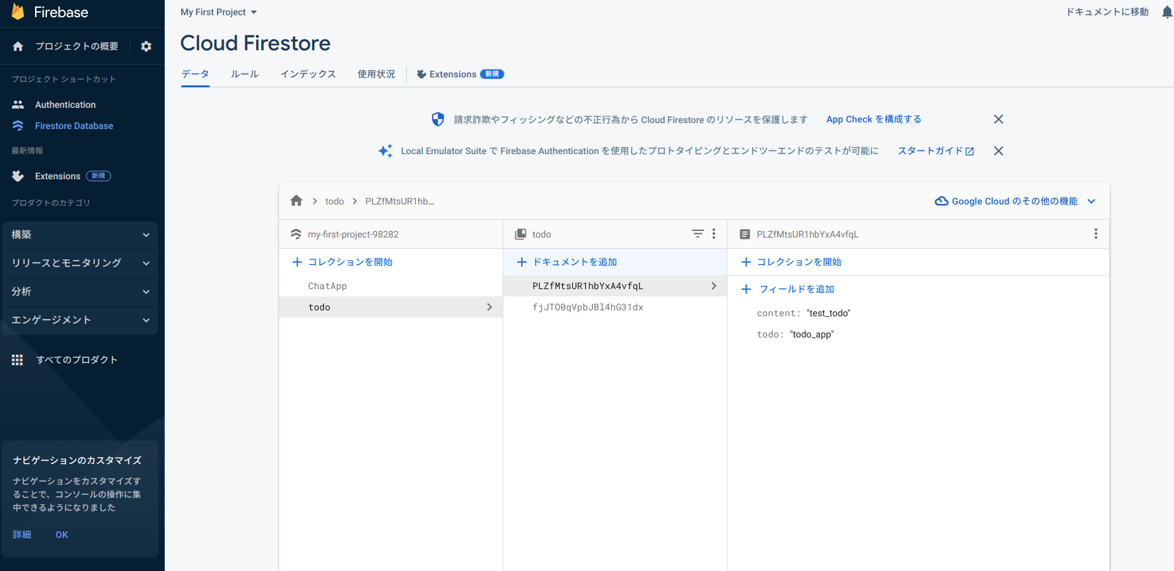Open Extensions in sidebar
This screenshot has height=571, width=1174.
(58, 176)
